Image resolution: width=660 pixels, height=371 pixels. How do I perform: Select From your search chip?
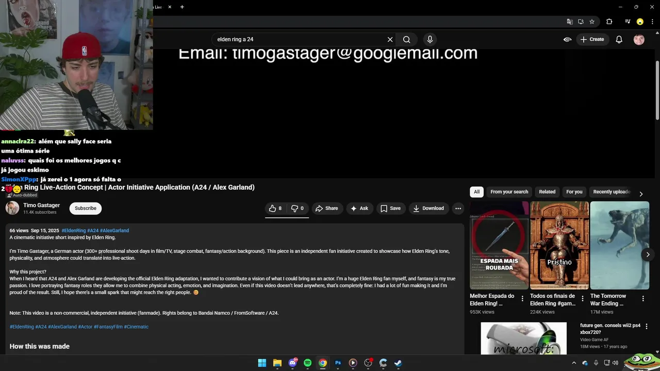pos(509,192)
